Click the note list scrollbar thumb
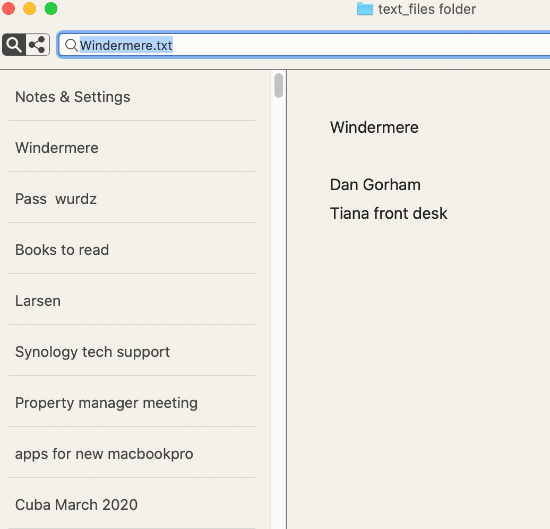The height and width of the screenshot is (529, 550). (x=279, y=86)
